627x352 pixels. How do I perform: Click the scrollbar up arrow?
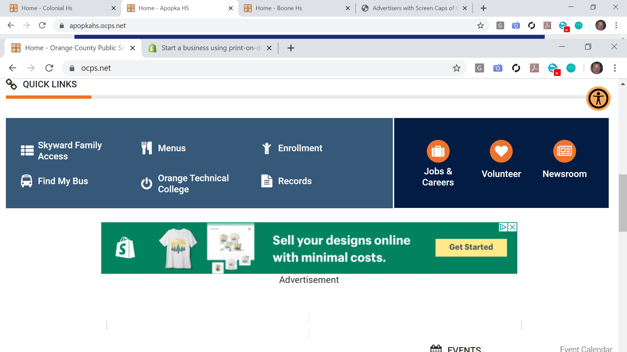(622, 84)
